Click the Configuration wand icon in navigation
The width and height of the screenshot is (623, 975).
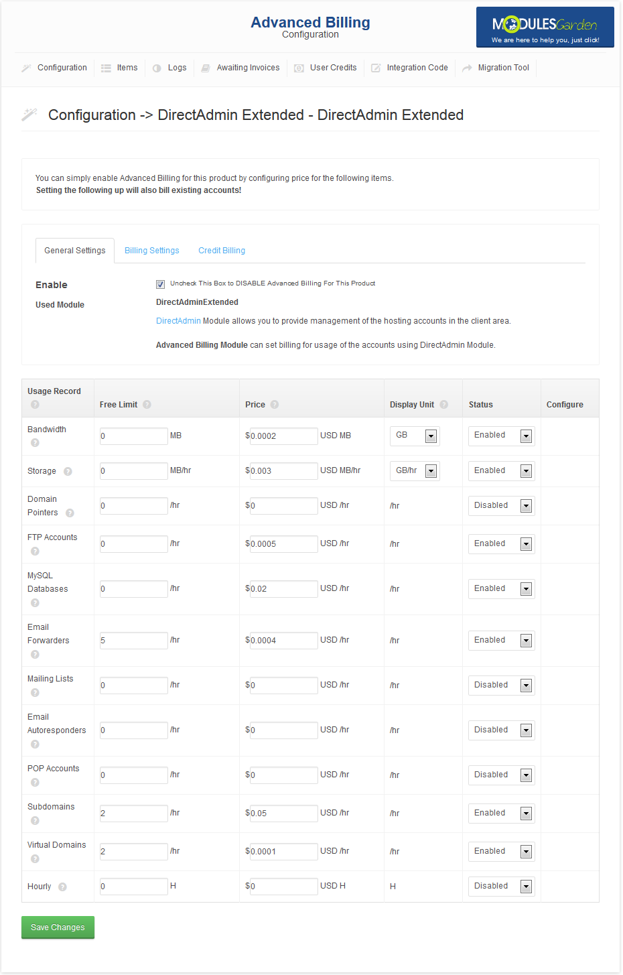pos(26,68)
